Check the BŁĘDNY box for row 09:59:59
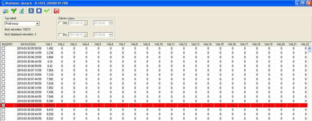This screenshot has height=121, width=312. tap(3, 119)
